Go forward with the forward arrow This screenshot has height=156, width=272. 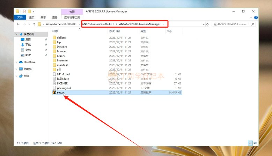24,24
